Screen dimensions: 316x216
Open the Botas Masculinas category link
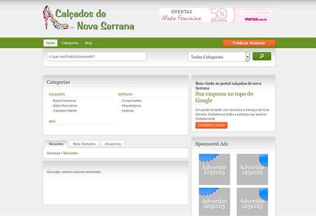tap(65, 106)
